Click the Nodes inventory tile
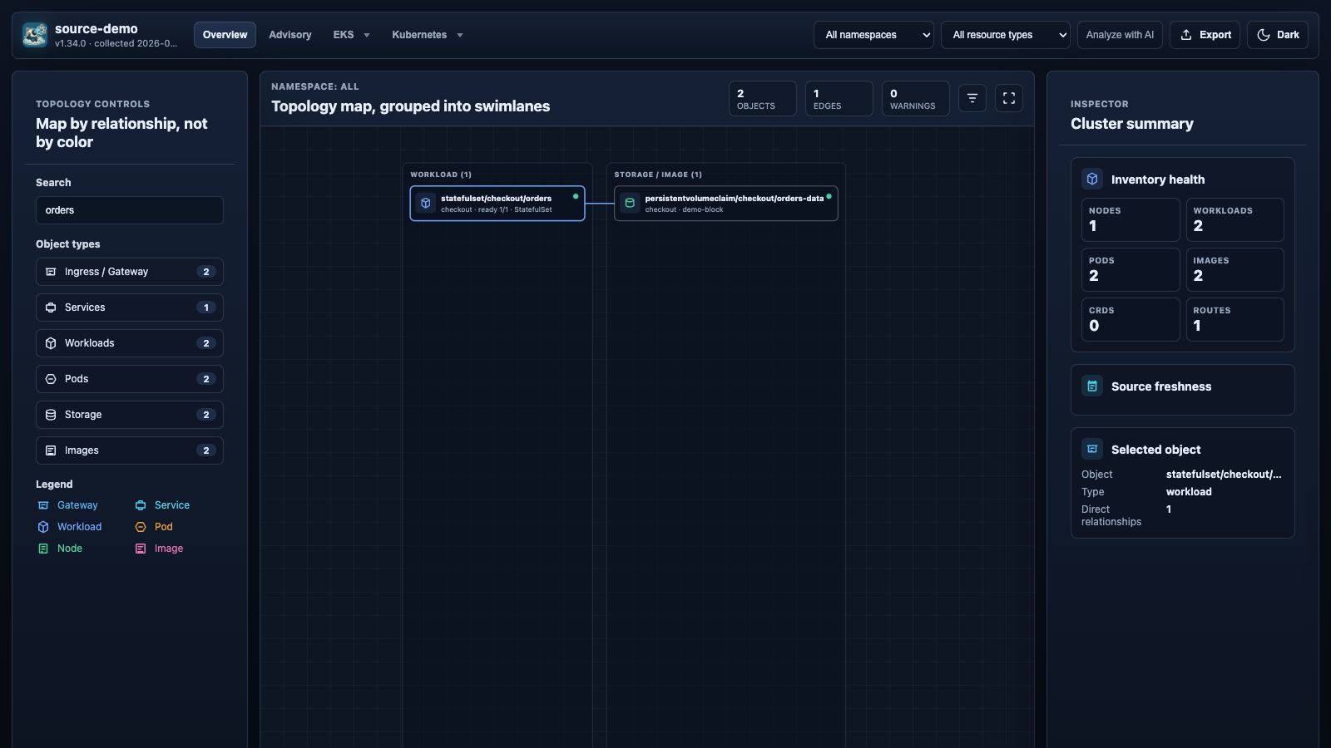This screenshot has width=1331, height=748. pyautogui.click(x=1131, y=219)
